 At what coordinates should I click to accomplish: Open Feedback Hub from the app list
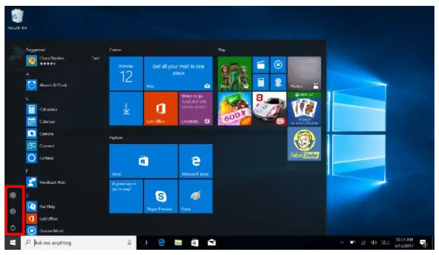pos(46,182)
